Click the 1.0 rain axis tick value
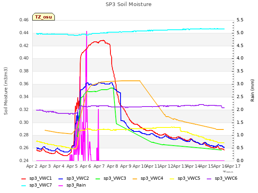Screen dimensions: 258x193 [x=240, y=135]
